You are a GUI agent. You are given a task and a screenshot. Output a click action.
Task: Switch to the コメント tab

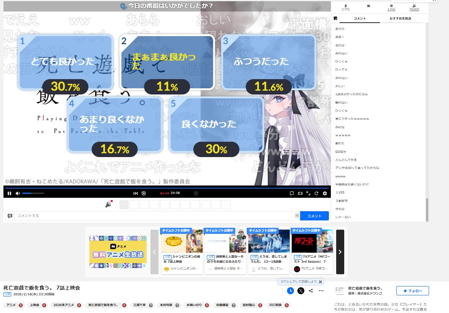360,18
